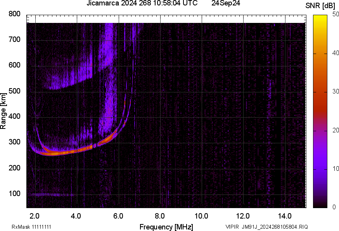Click the date label "24Sep24"
Image resolution: width=339 pixels, height=231 pixels.
pyautogui.click(x=226, y=3)
